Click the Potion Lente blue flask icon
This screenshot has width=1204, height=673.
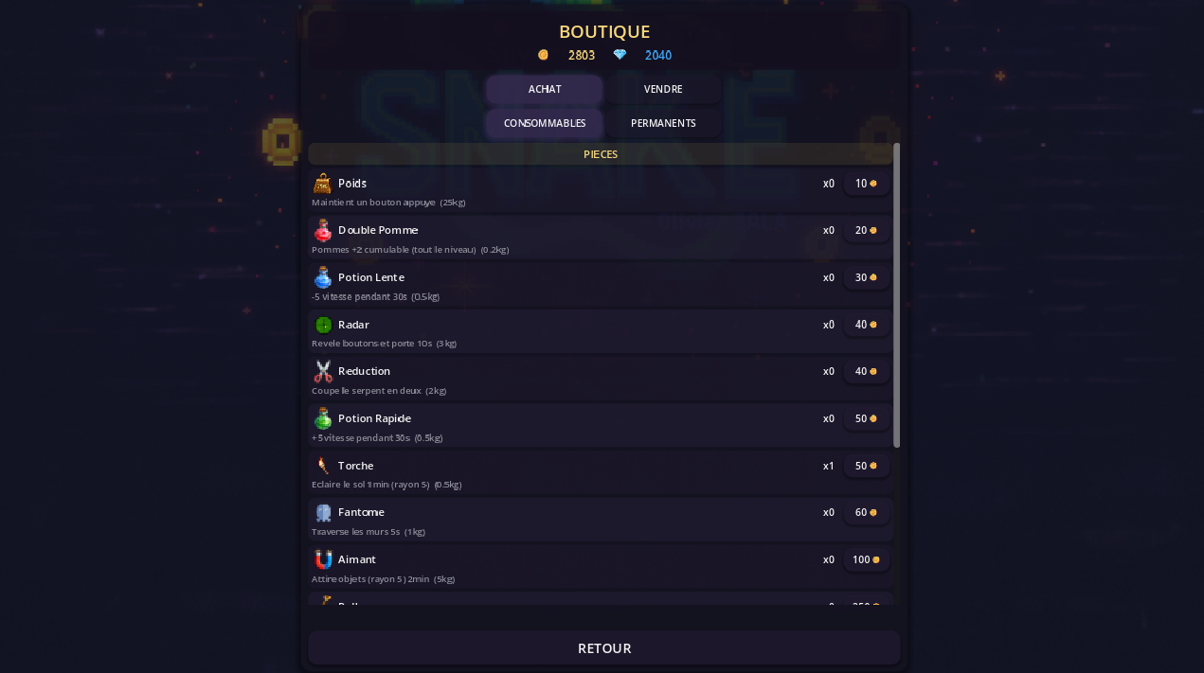323,277
